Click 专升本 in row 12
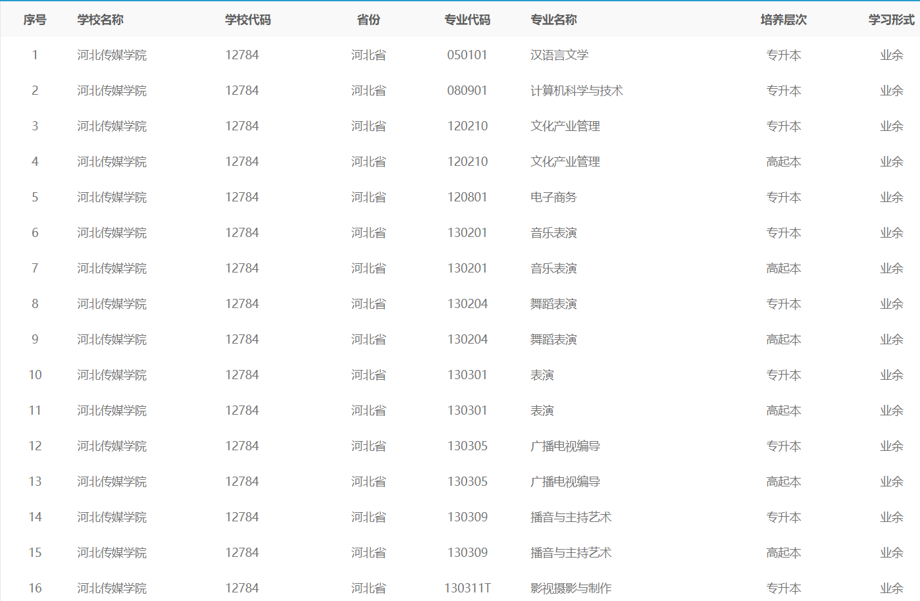This screenshot has height=601, width=920. point(784,446)
